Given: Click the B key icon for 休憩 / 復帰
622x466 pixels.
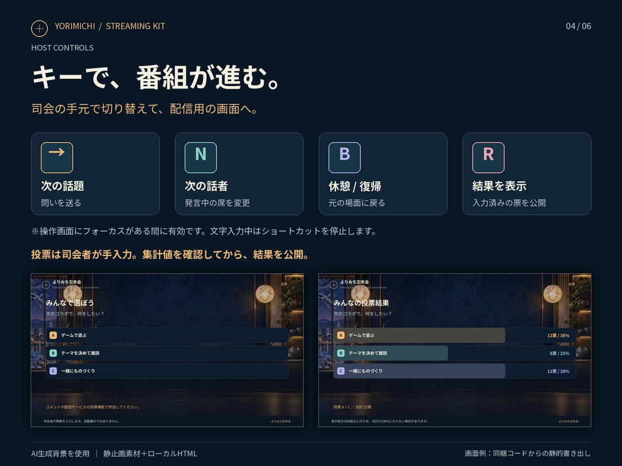Looking at the screenshot, I should tap(344, 157).
